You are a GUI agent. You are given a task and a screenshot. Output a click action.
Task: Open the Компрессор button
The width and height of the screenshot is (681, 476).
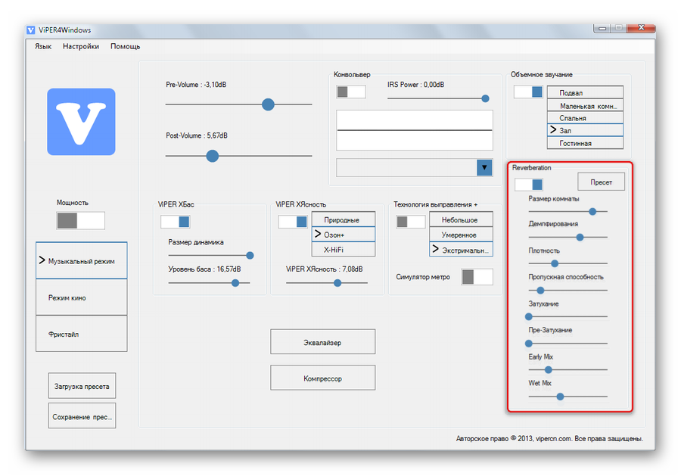[x=322, y=378]
